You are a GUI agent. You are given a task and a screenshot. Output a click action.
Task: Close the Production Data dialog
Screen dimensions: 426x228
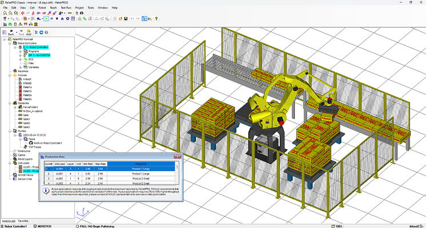coord(177,157)
